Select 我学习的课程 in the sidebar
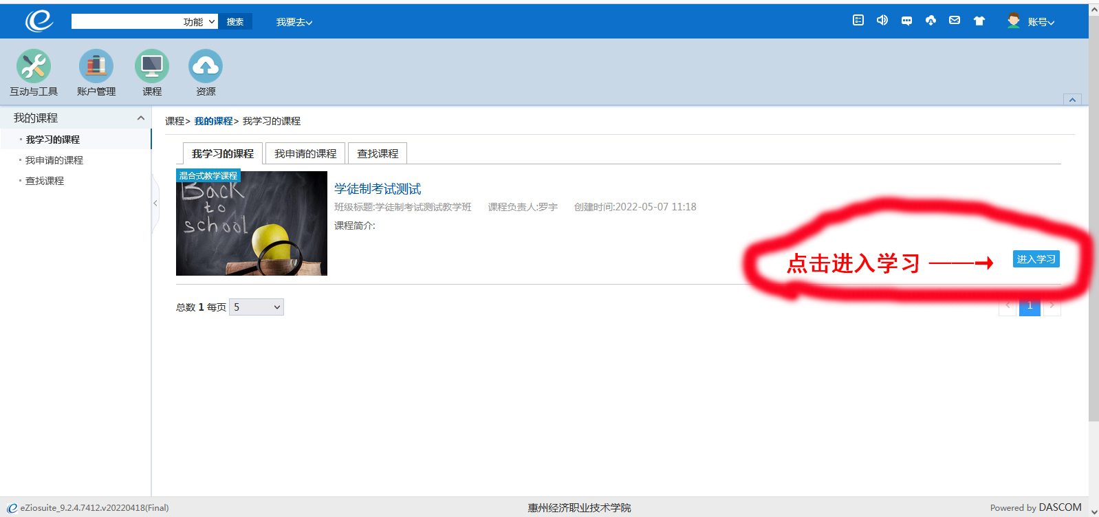This screenshot has height=517, width=1099. coord(53,140)
